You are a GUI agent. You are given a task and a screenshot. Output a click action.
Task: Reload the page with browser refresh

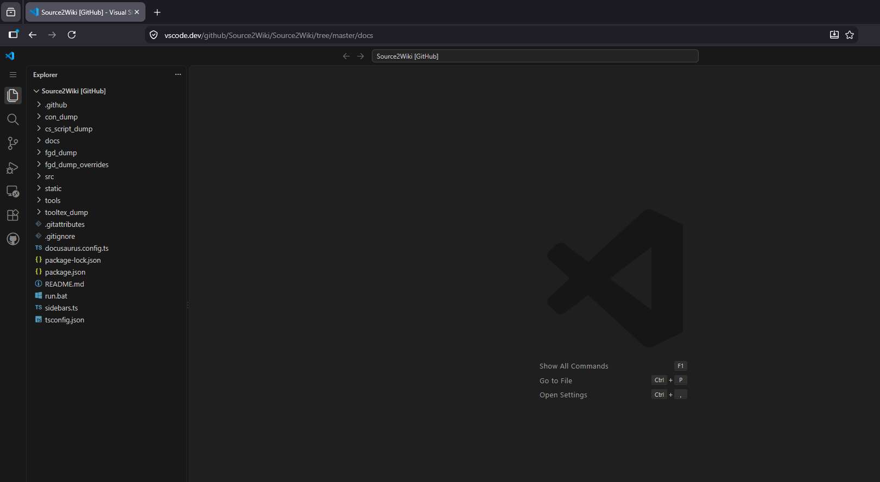[x=72, y=35]
